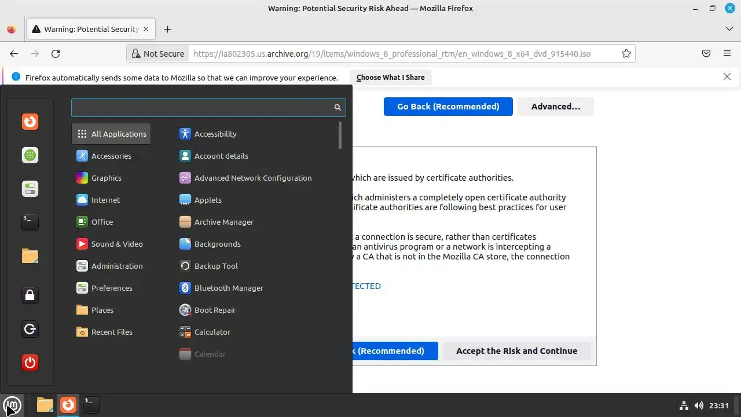The height and width of the screenshot is (417, 741).
Task: Click Accept the Risk and Continue
Action: (516, 351)
